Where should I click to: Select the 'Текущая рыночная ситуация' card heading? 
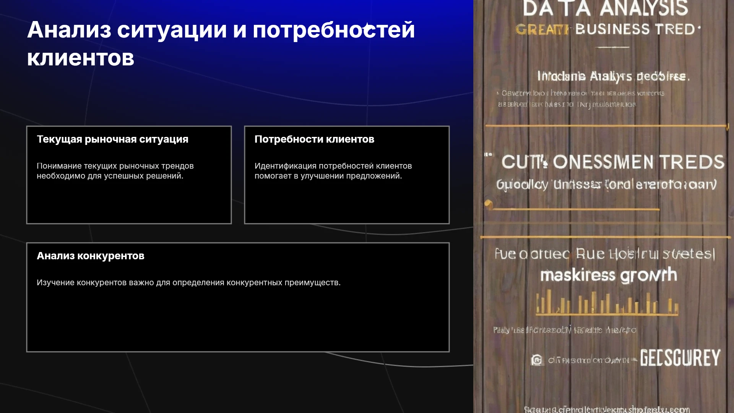tap(112, 139)
